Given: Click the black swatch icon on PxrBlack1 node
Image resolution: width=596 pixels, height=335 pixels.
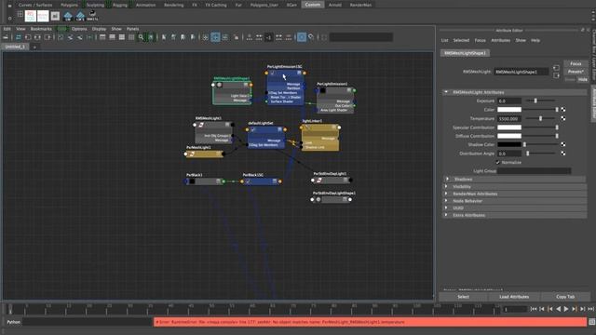Looking at the screenshot, I should pos(192,181).
